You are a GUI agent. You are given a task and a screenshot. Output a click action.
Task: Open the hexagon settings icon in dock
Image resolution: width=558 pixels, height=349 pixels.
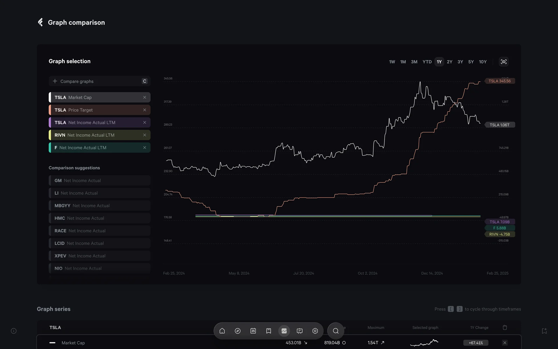(315, 331)
